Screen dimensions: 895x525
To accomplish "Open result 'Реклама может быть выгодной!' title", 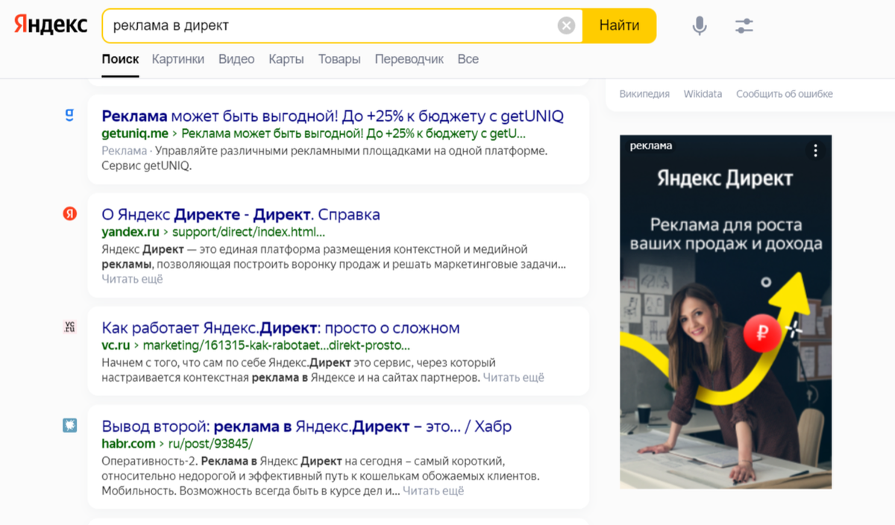I will tap(333, 116).
